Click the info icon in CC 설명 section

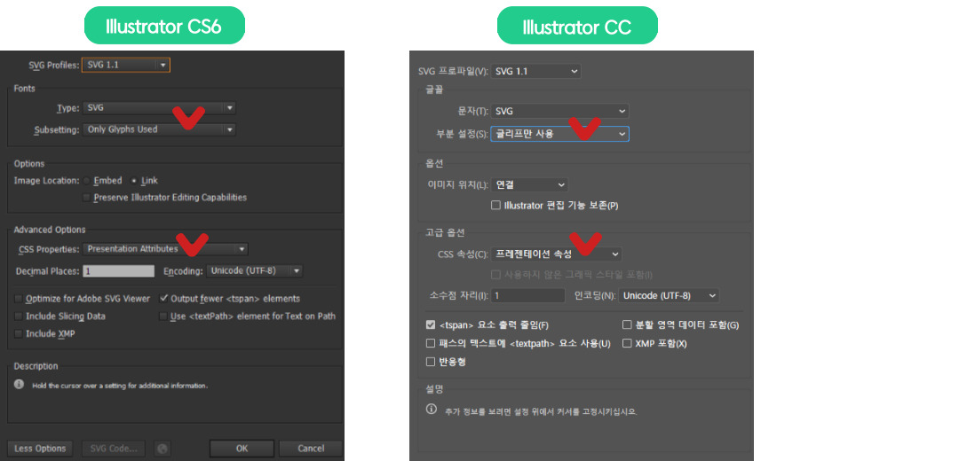point(432,410)
